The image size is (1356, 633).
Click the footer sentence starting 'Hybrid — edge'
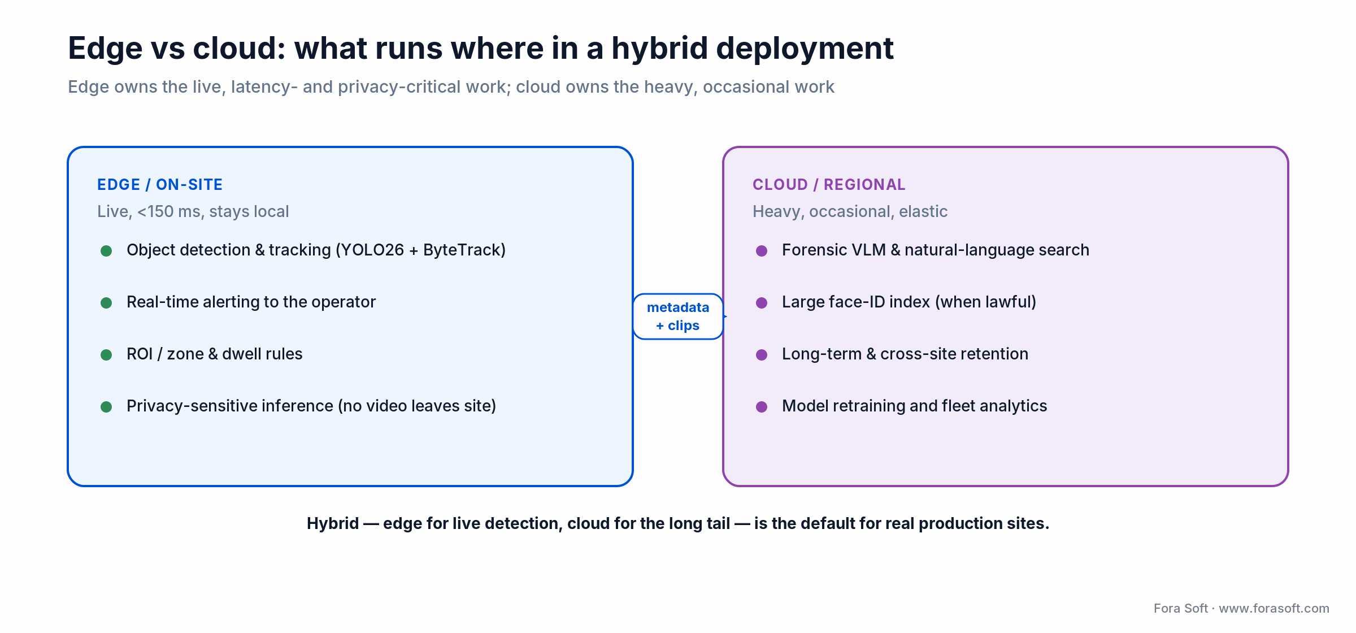(x=678, y=523)
